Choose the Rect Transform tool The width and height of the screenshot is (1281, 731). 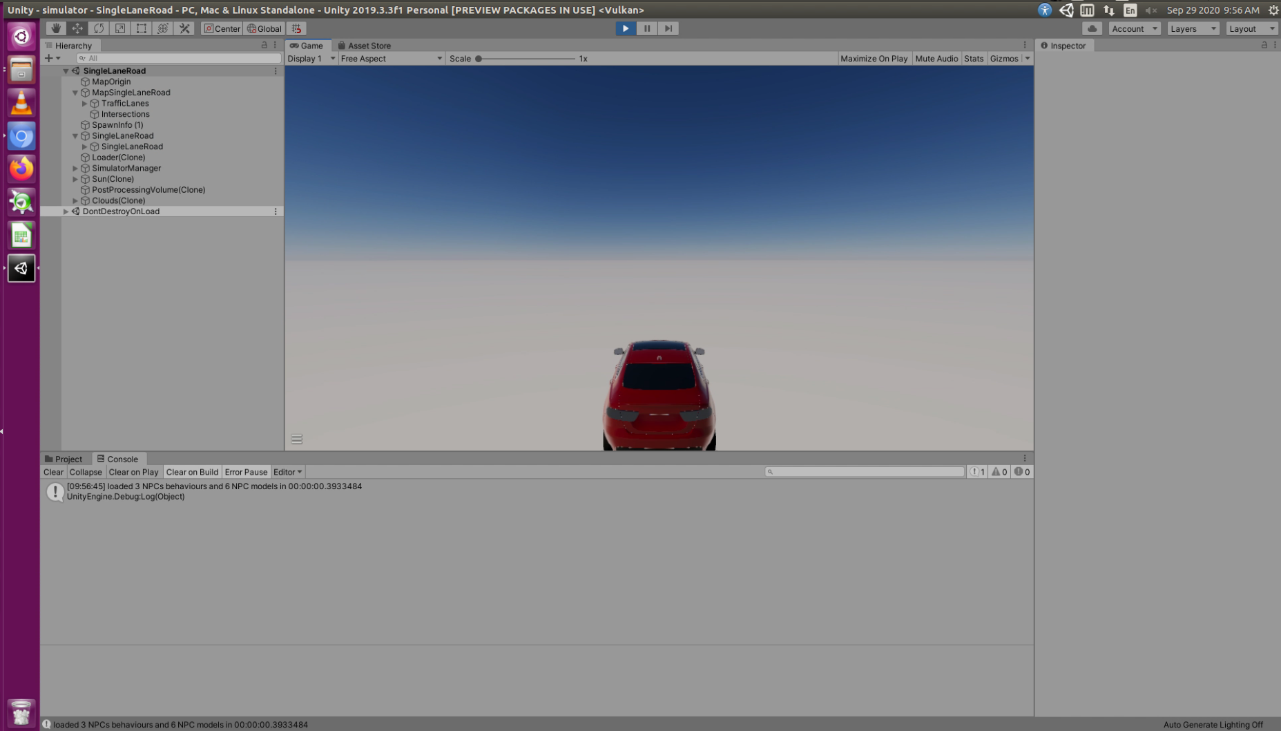point(141,28)
